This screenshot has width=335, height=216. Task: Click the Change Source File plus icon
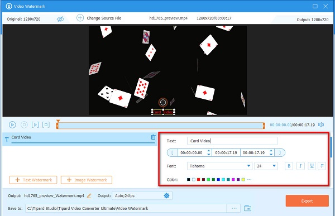(80, 18)
